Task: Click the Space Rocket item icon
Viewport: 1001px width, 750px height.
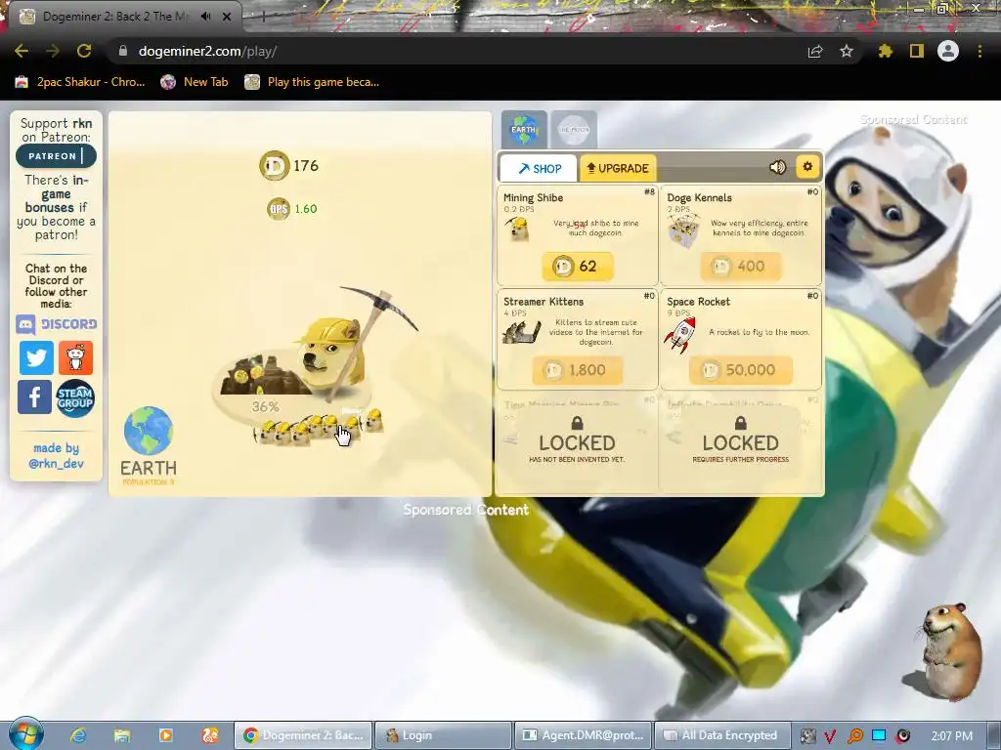Action: [680, 334]
